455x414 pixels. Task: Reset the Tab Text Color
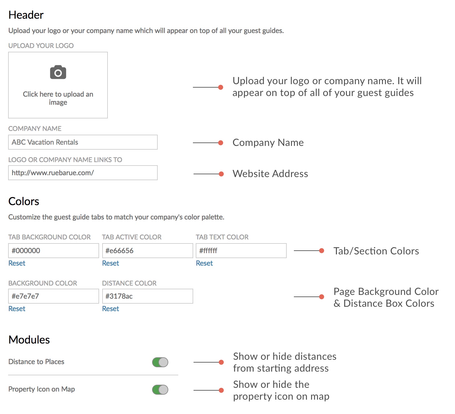tap(204, 263)
